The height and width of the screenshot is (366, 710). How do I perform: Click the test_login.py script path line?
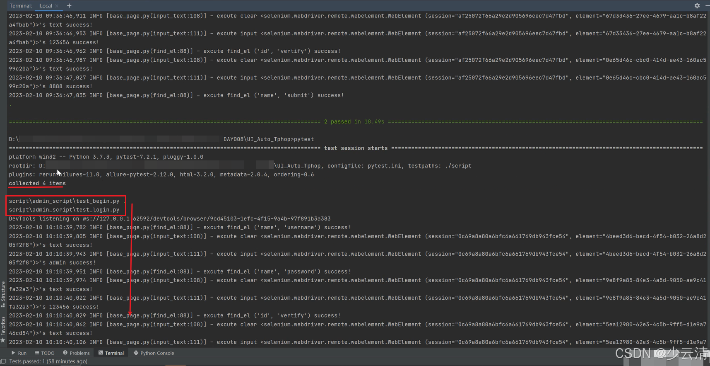point(64,210)
